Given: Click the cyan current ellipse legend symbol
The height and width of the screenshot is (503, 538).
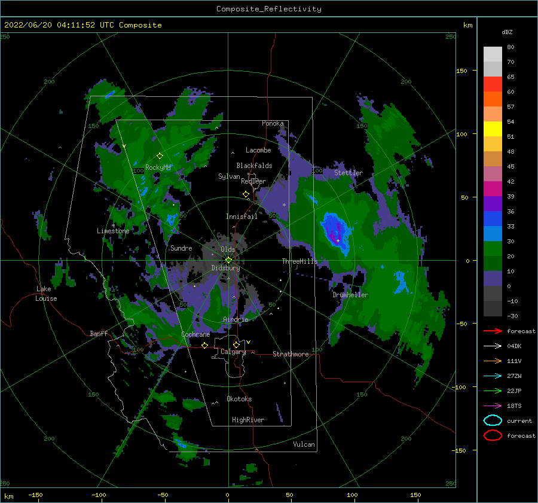Looking at the screenshot, I should 493,420.
